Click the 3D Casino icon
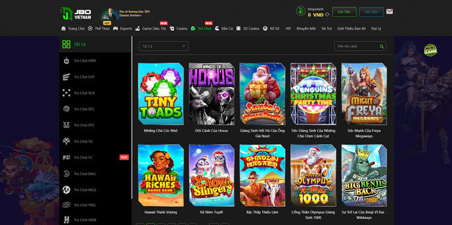The height and width of the screenshot is (225, 452). [238, 29]
